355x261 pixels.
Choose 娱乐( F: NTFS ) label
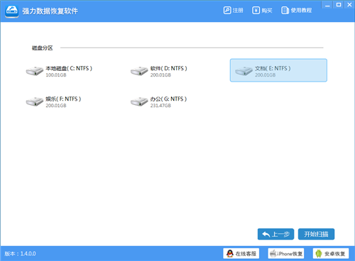tap(63, 99)
